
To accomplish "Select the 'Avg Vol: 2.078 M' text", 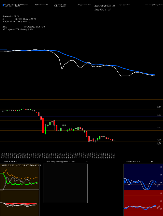I will (x=105, y=6).
